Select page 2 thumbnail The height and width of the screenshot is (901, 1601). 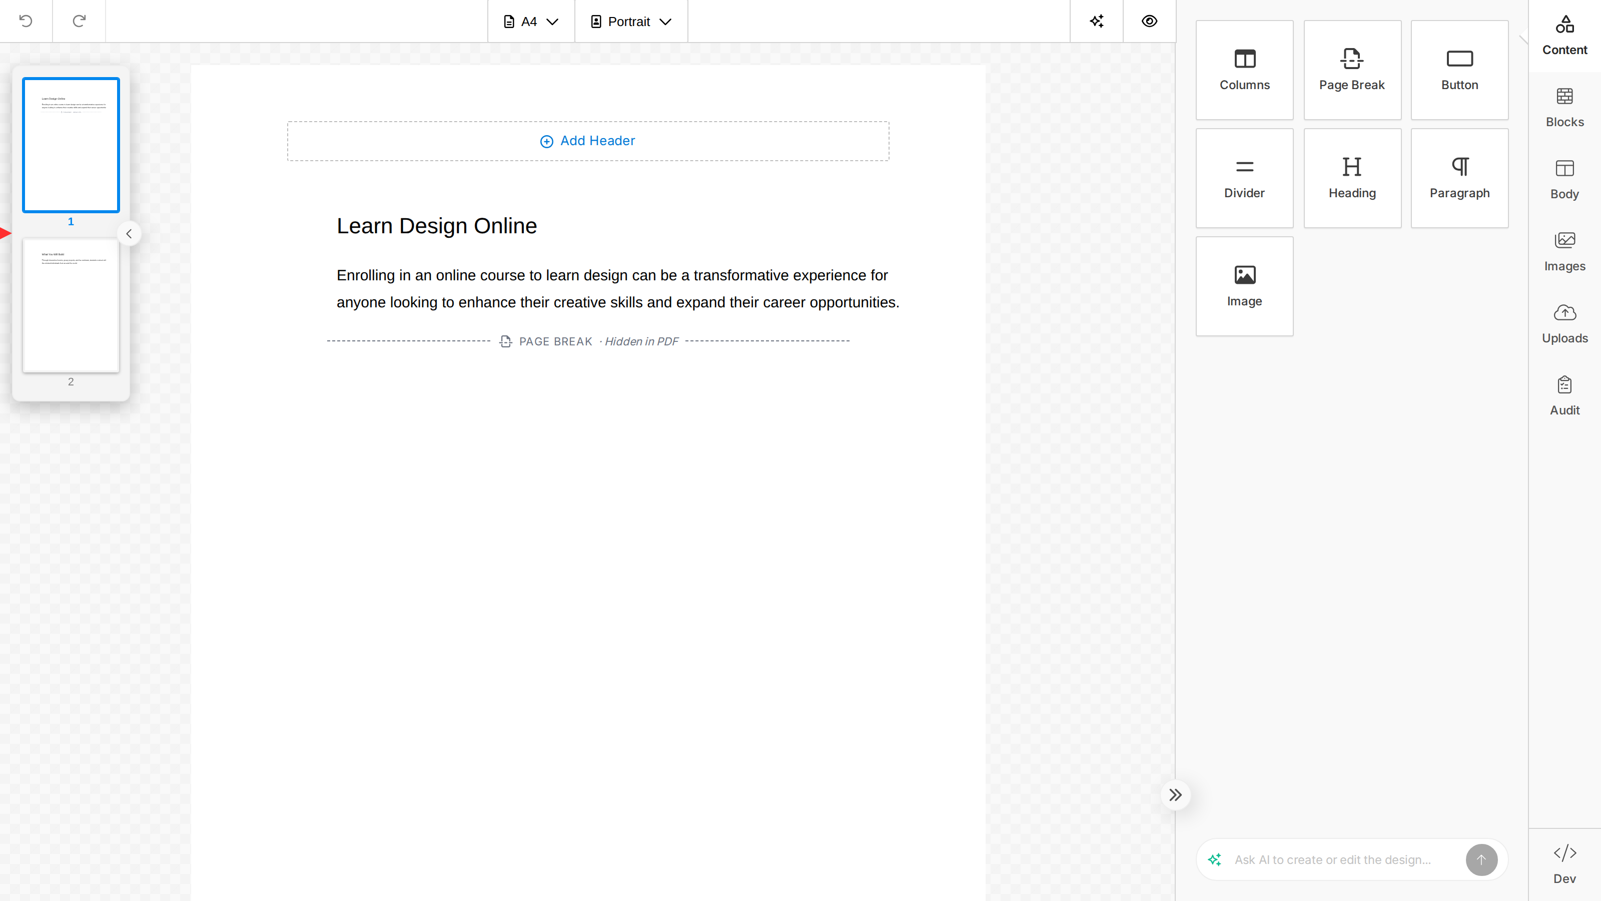(x=71, y=305)
